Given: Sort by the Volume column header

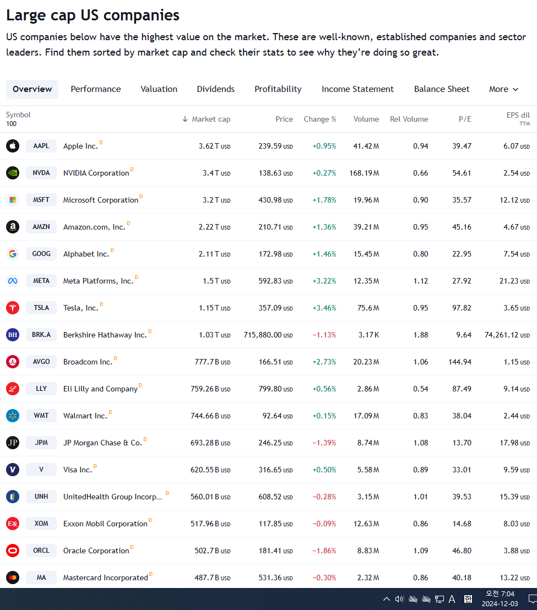Looking at the screenshot, I should (x=366, y=119).
